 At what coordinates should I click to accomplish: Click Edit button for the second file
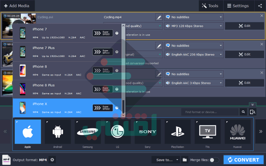click(244, 54)
